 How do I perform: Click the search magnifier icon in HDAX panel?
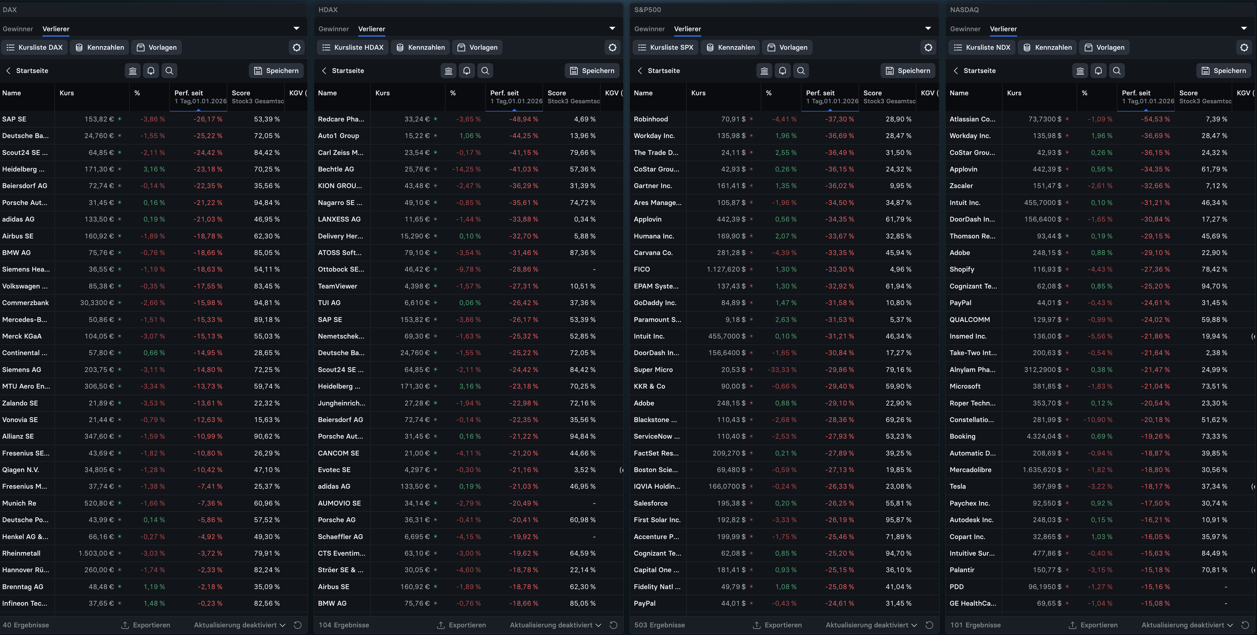pyautogui.click(x=485, y=71)
